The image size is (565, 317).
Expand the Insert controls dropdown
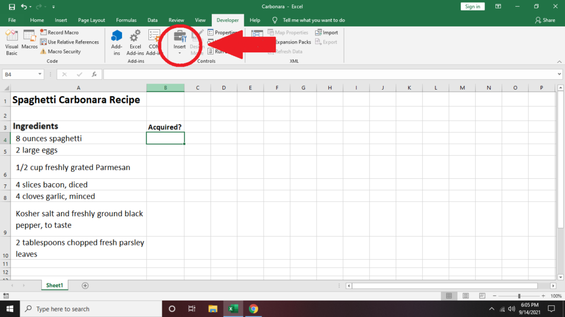(x=180, y=53)
